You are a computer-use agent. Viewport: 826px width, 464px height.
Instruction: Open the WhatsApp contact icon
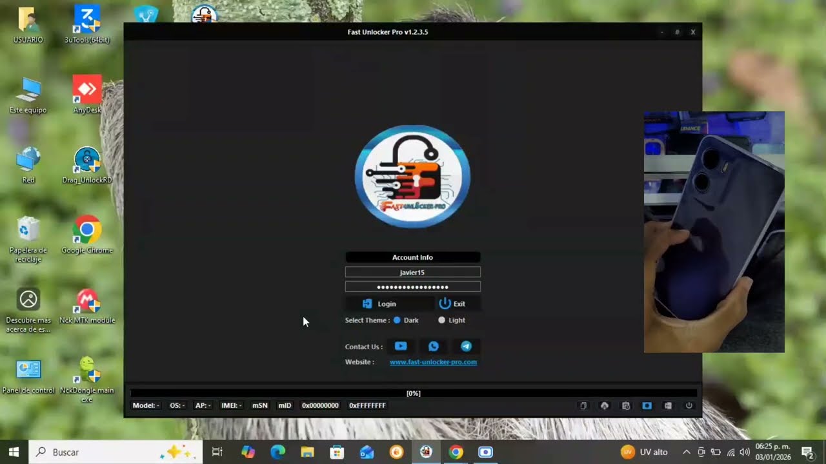tap(434, 346)
